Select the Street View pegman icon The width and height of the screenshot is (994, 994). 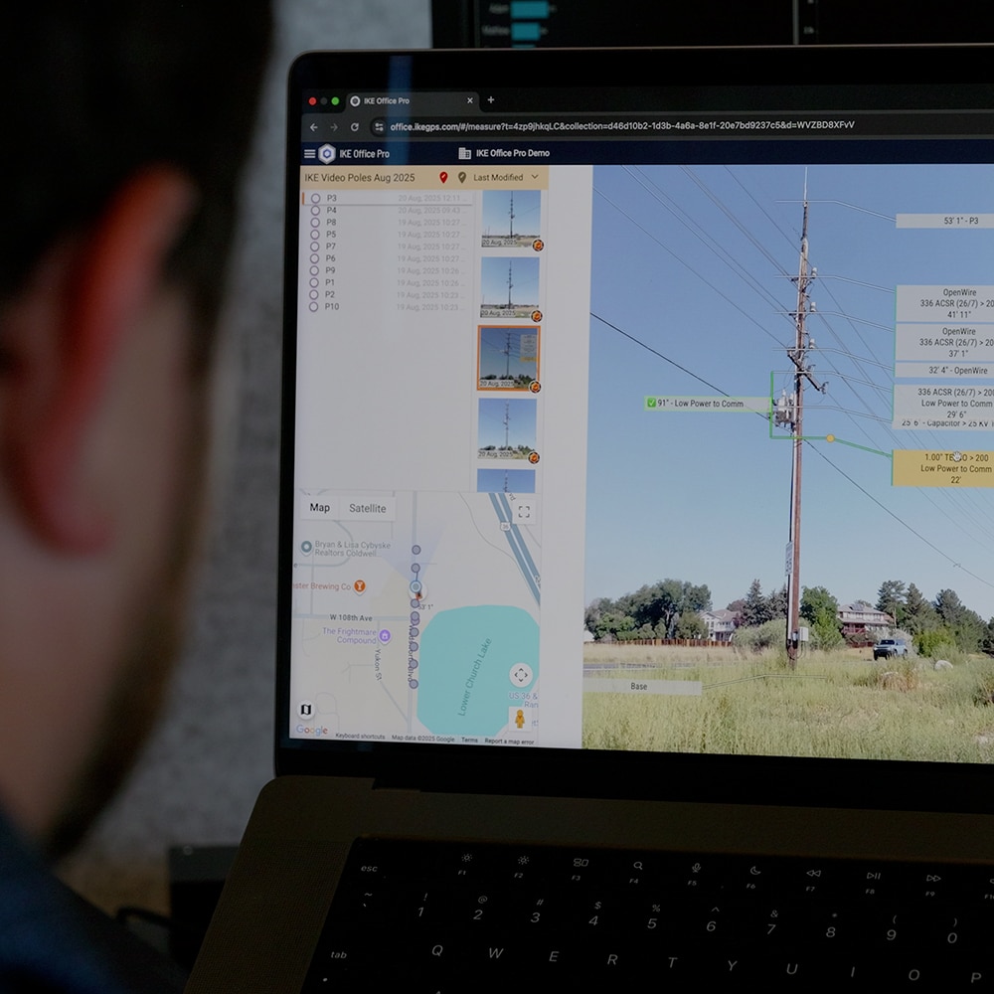519,719
